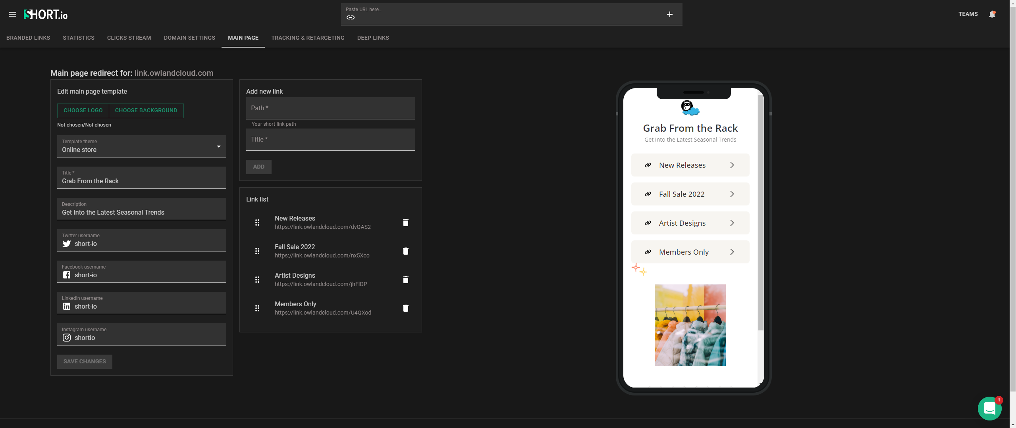Click the phone preview scrollbar
Viewport: 1016px width, 428px height.
[x=761, y=212]
